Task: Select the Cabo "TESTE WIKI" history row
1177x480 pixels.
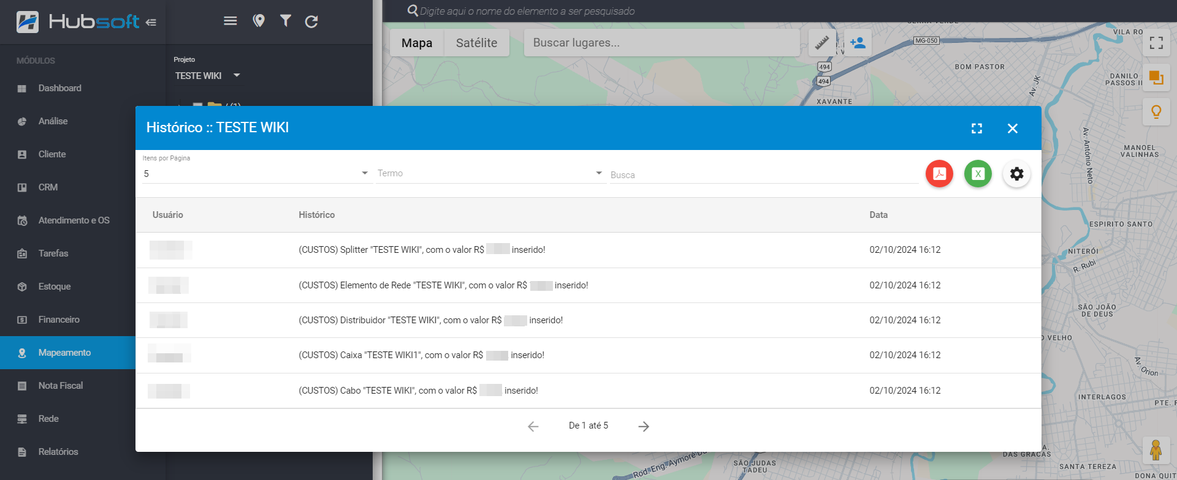Action: click(x=588, y=391)
